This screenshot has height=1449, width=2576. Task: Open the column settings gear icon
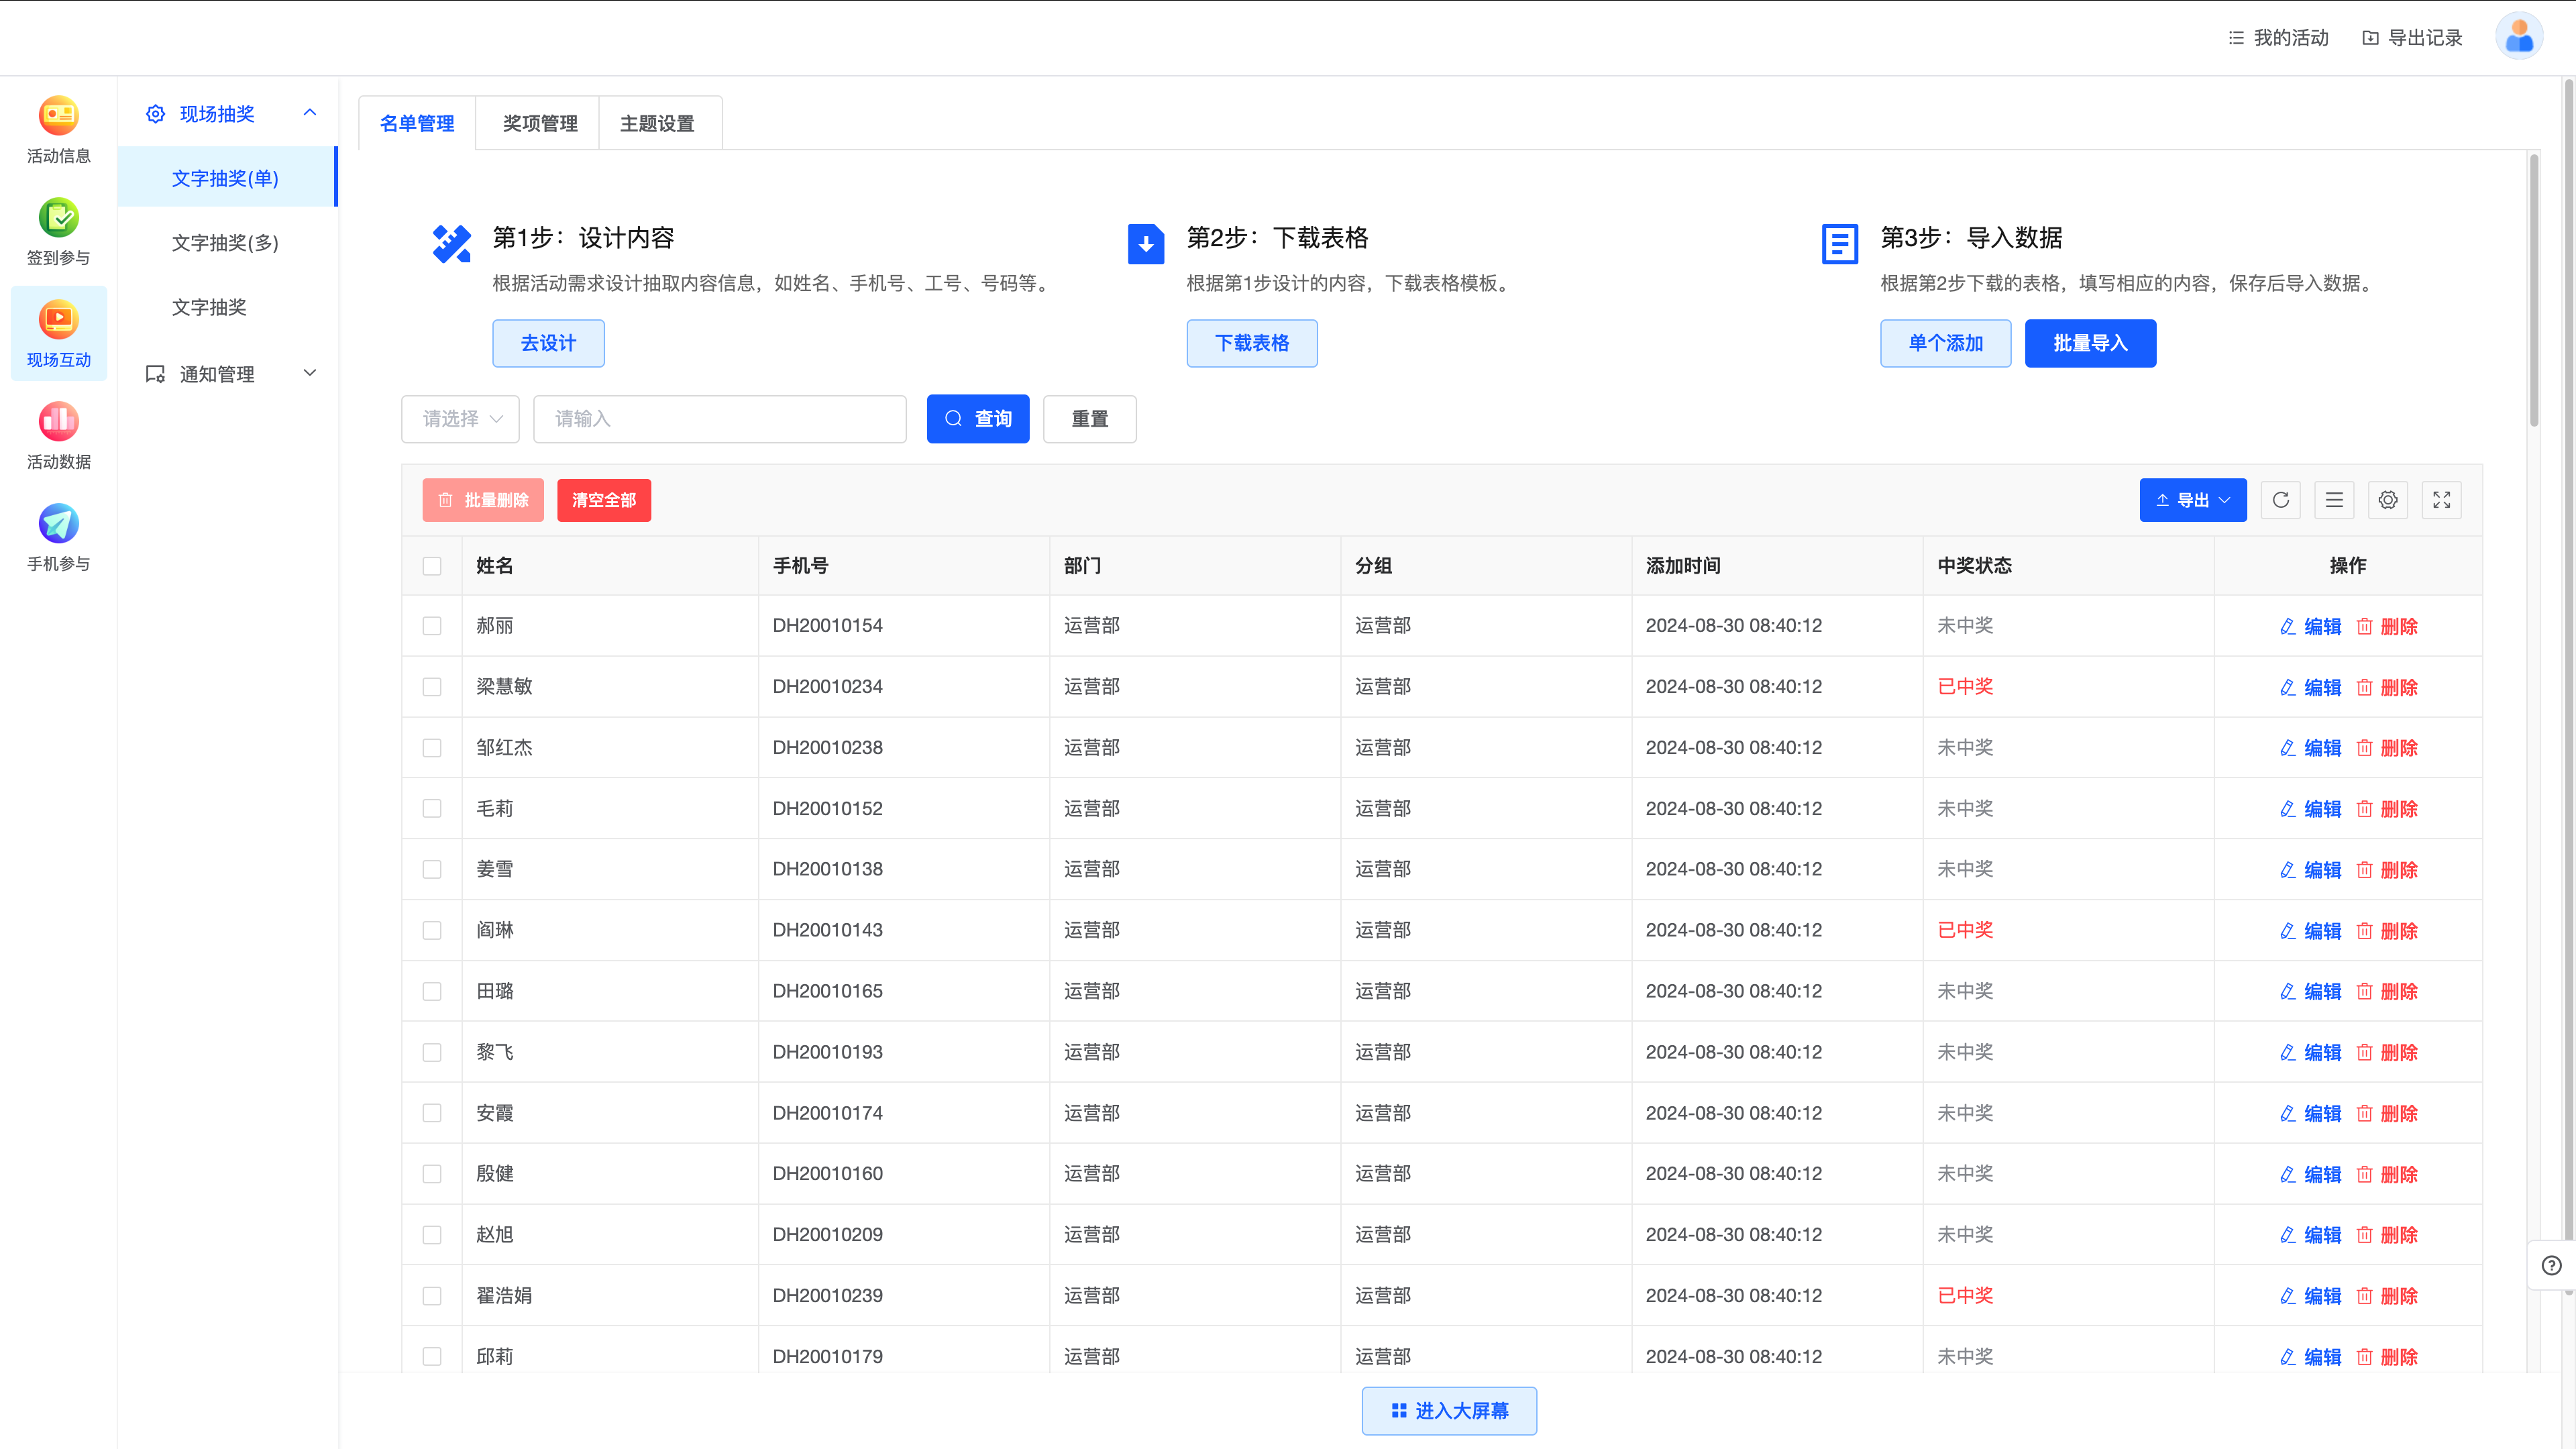pos(2388,500)
